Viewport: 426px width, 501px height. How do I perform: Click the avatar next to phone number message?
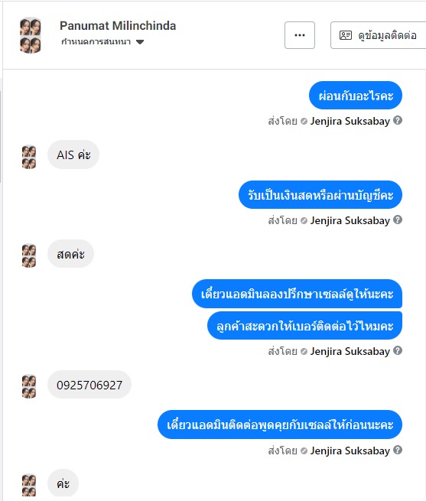(29, 386)
